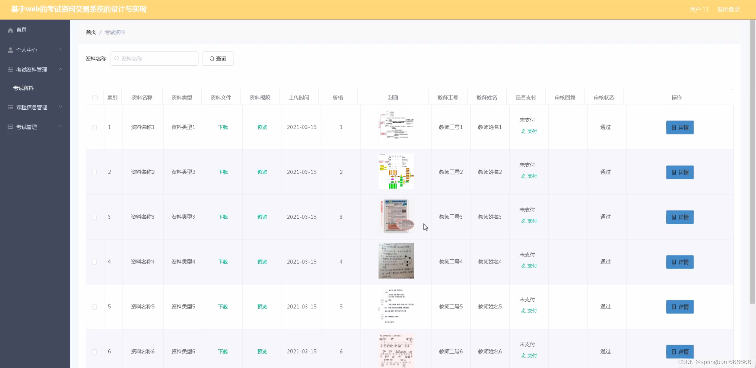Click the home icon in sidebar
The width and height of the screenshot is (756, 368).
(11, 30)
